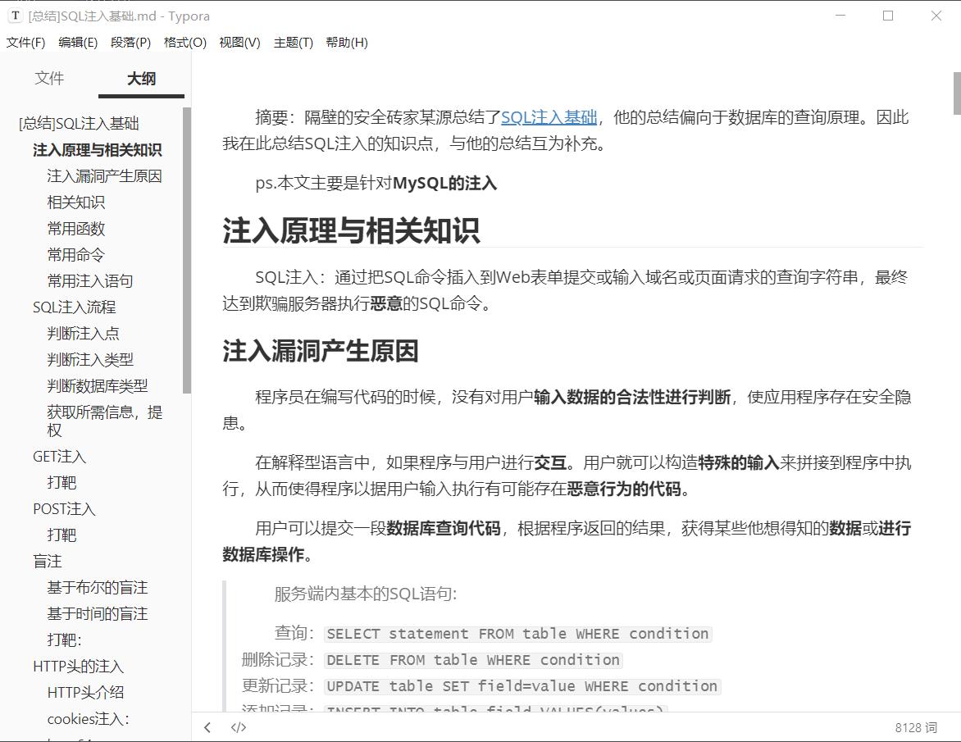Toggle source code mode icon
Screen dimensions: 961x742
[x=239, y=727]
